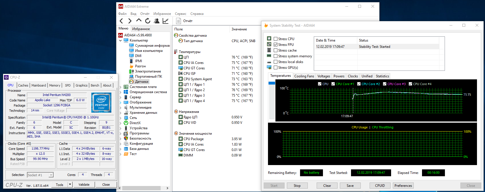Open the Tools dropdown arrow in CPU-Z
This screenshot has width=485, height=192.
70,185
